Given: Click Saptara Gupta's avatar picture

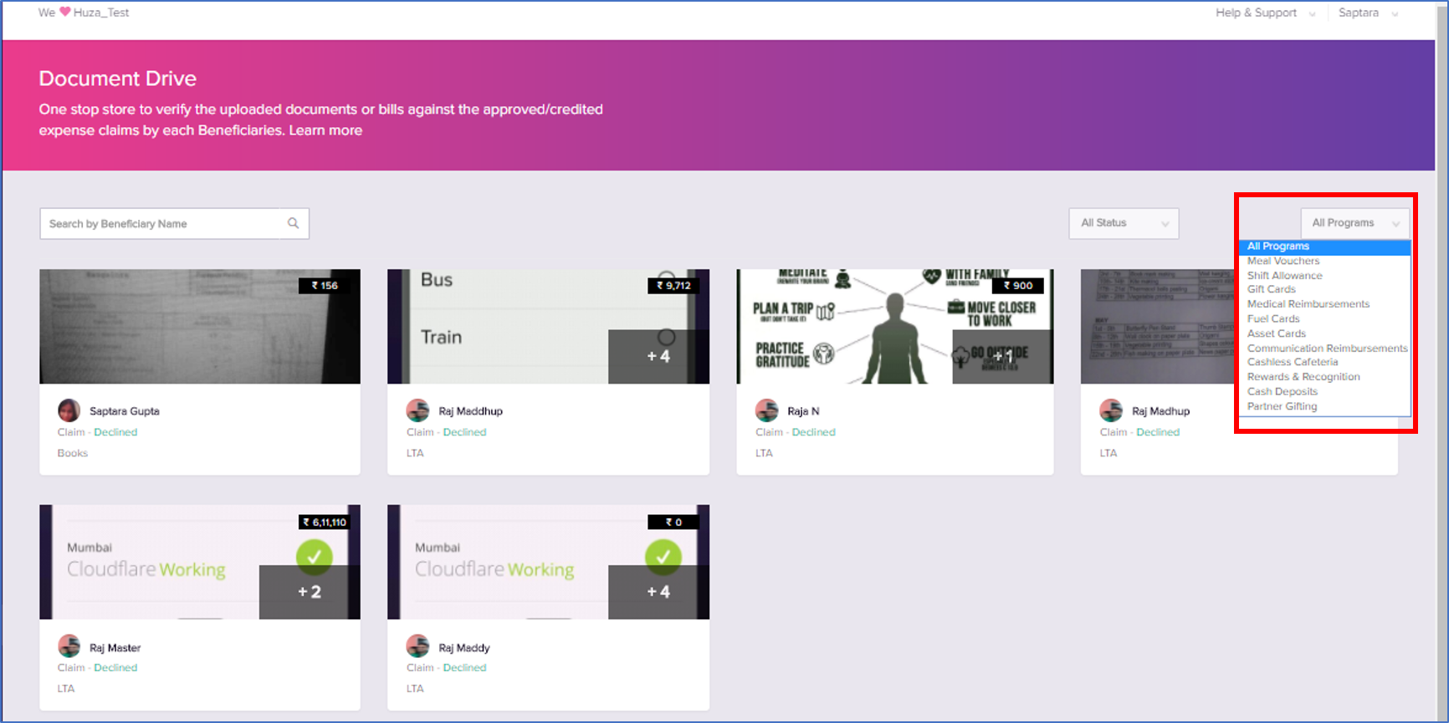Looking at the screenshot, I should [x=69, y=410].
